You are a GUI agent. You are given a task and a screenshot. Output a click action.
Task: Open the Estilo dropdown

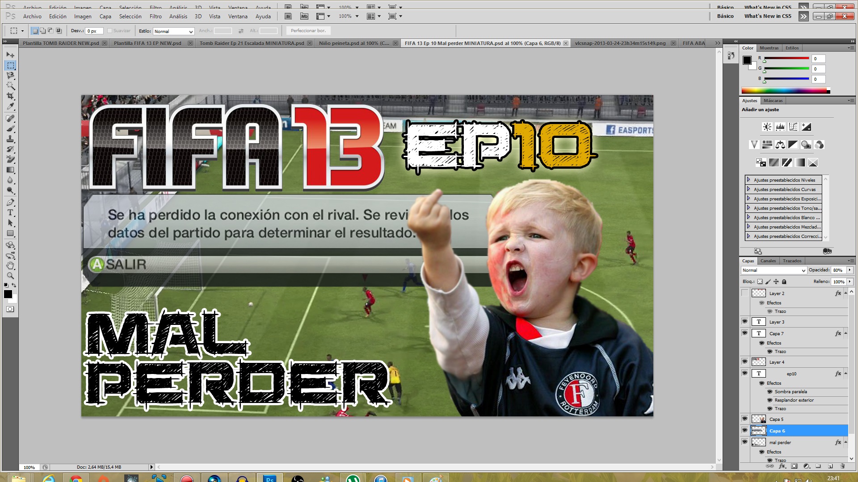(173, 31)
